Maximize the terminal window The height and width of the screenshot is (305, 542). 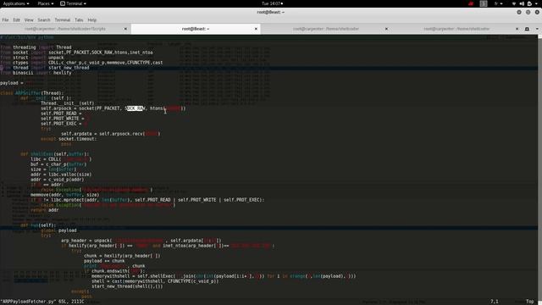pyautogui.click(x=528, y=12)
